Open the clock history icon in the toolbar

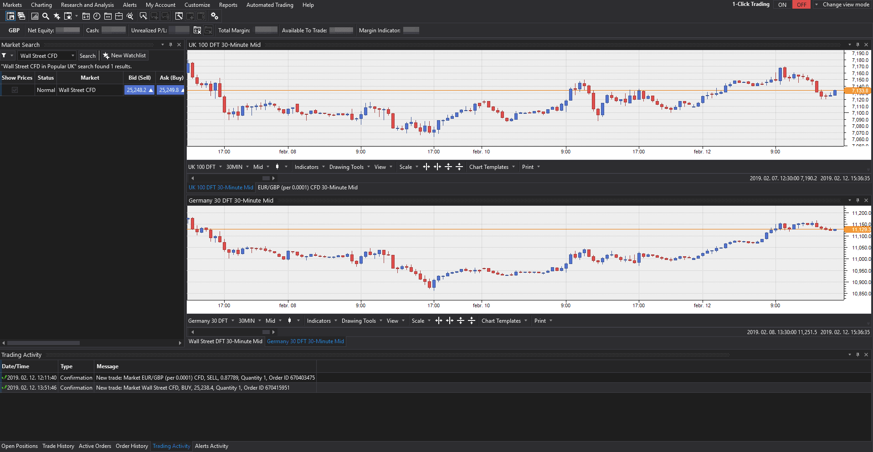(x=97, y=16)
